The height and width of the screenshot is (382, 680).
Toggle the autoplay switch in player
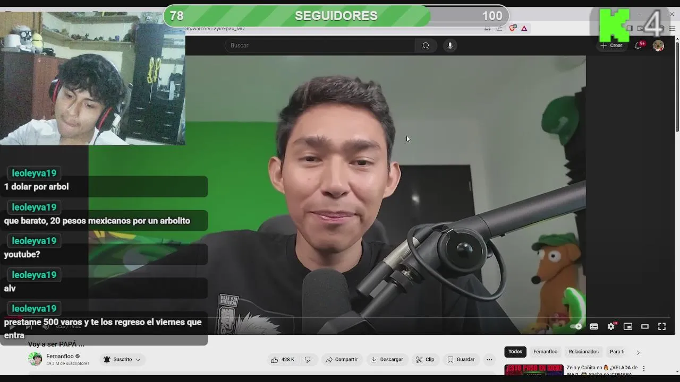(576, 327)
